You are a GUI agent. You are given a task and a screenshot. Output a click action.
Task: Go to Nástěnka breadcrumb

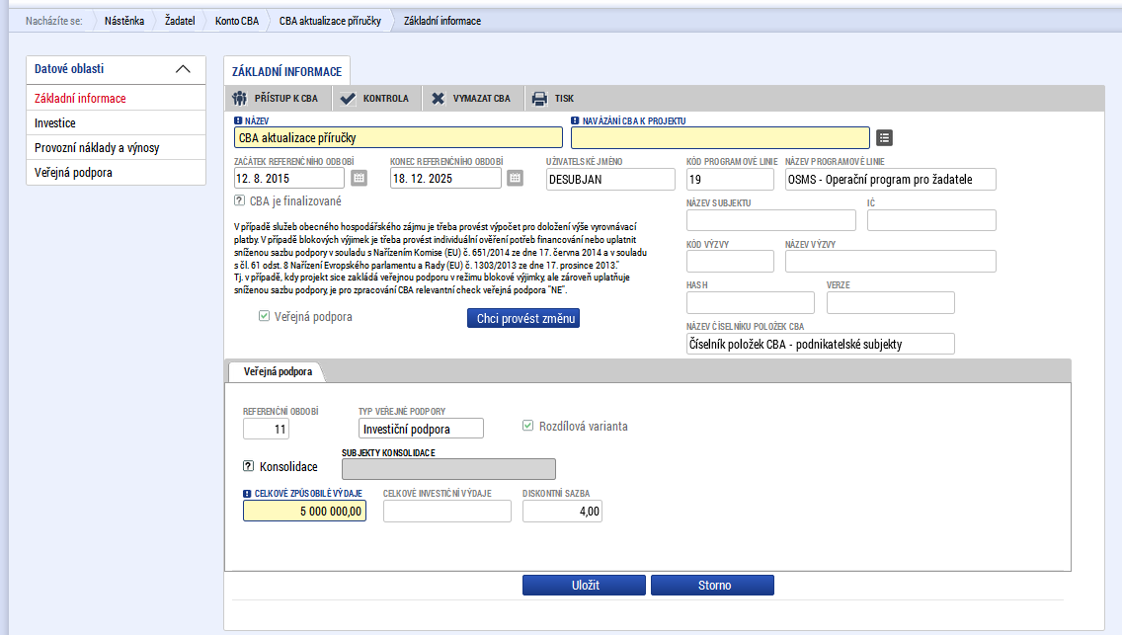coord(124,21)
